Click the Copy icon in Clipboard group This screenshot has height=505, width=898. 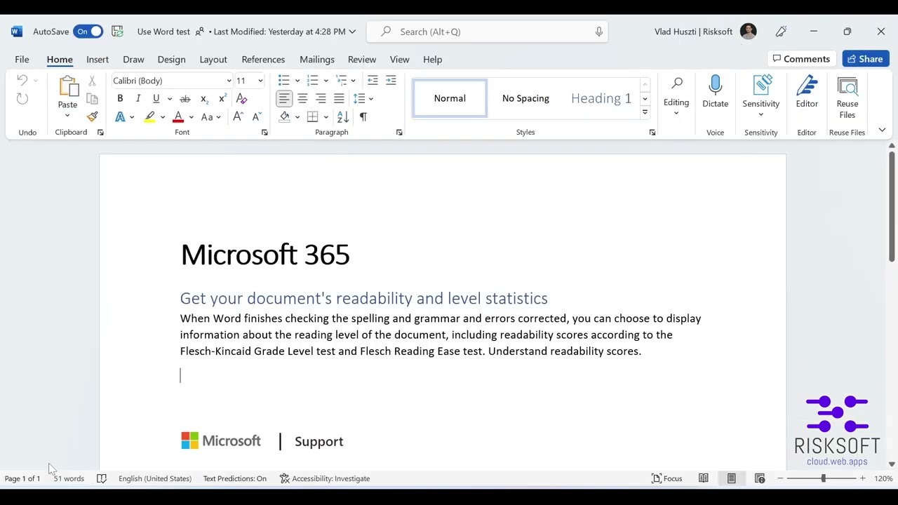click(92, 99)
